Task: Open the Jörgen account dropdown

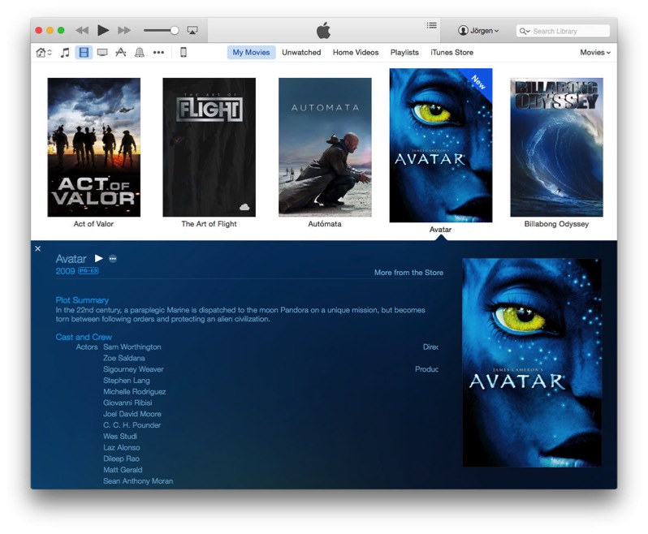Action: click(478, 31)
